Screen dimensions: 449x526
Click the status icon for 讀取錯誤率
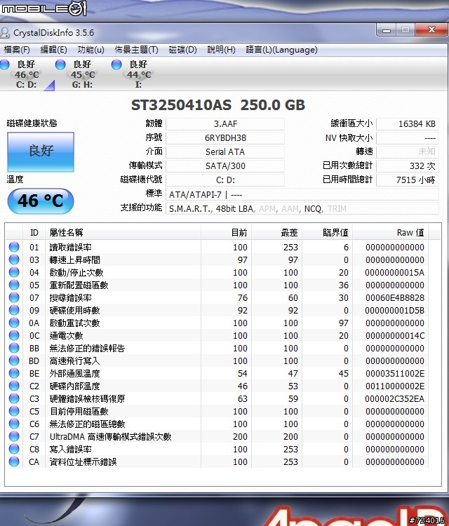pyautogui.click(x=14, y=247)
